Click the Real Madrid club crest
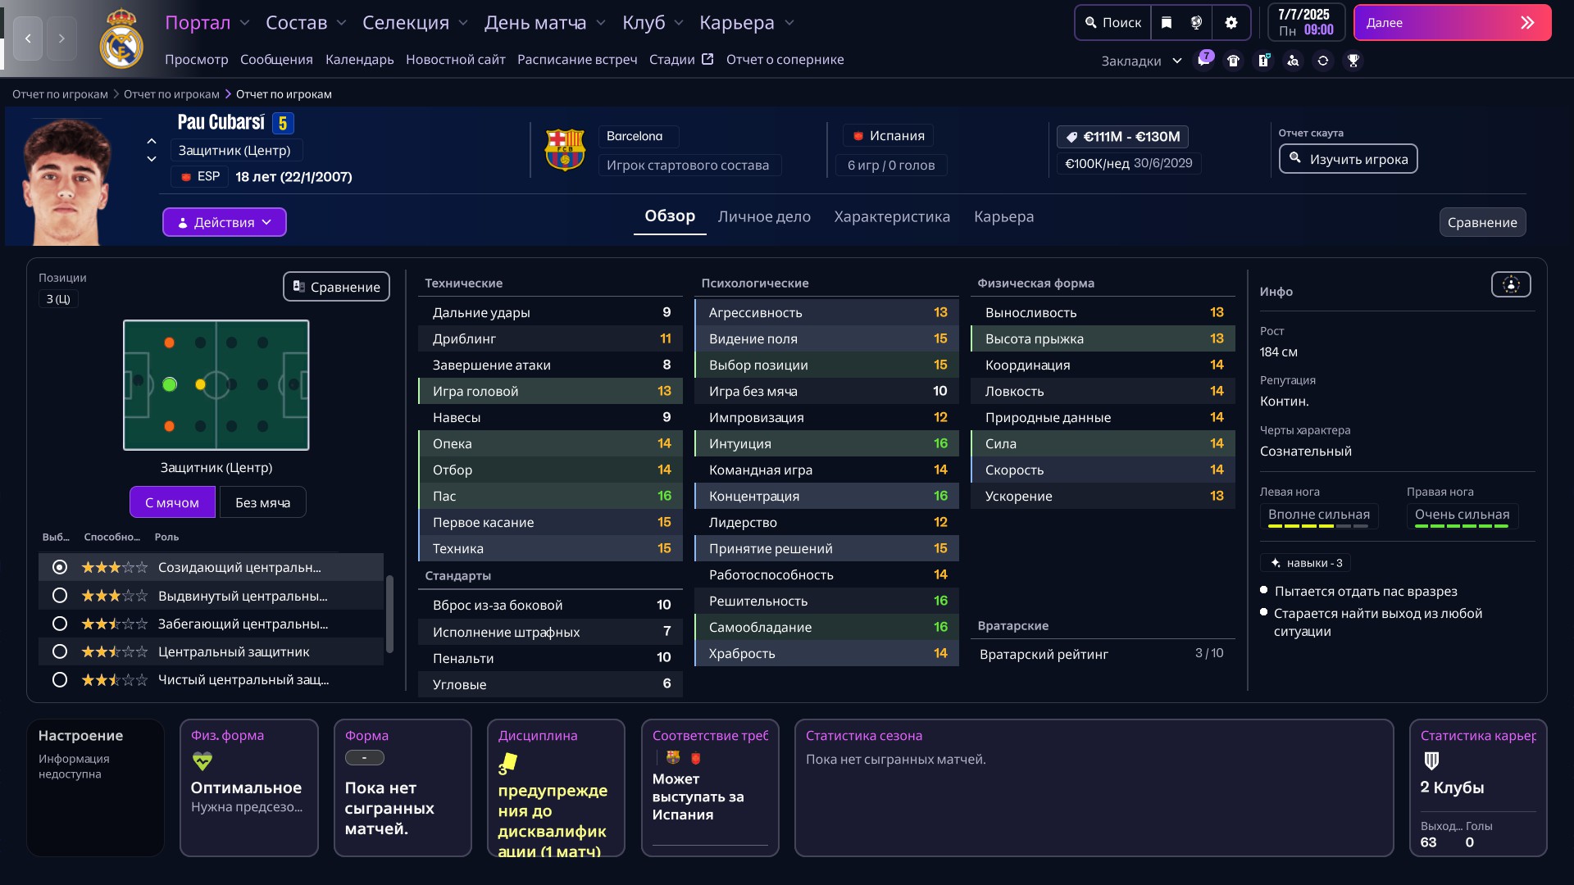1574x885 pixels. 121,39
